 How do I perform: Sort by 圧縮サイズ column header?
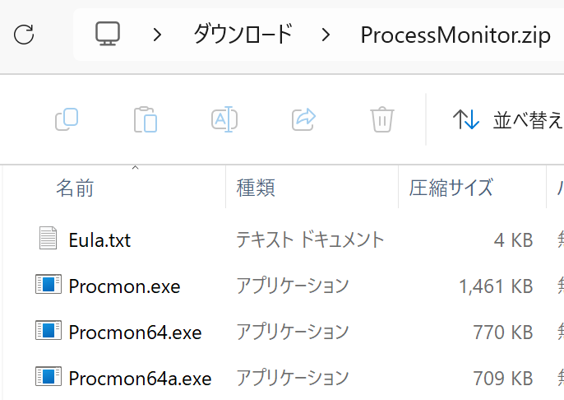tap(451, 188)
